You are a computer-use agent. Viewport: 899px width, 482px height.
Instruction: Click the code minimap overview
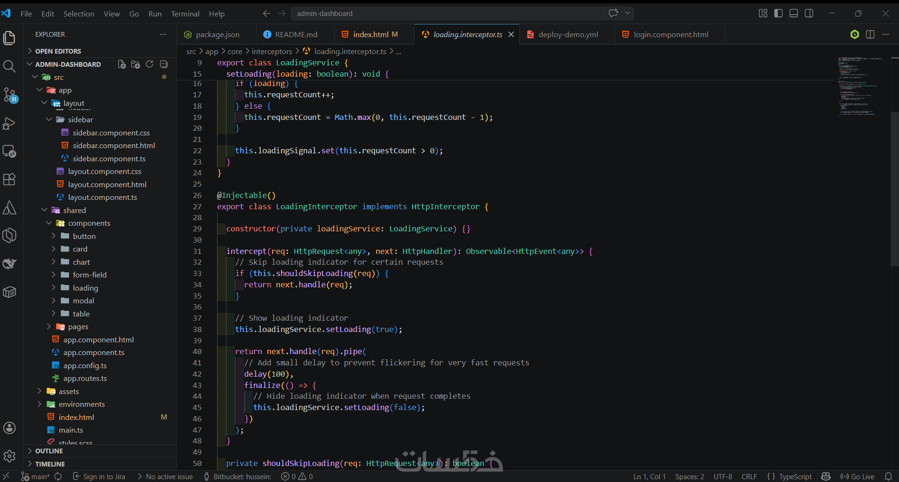(857, 86)
